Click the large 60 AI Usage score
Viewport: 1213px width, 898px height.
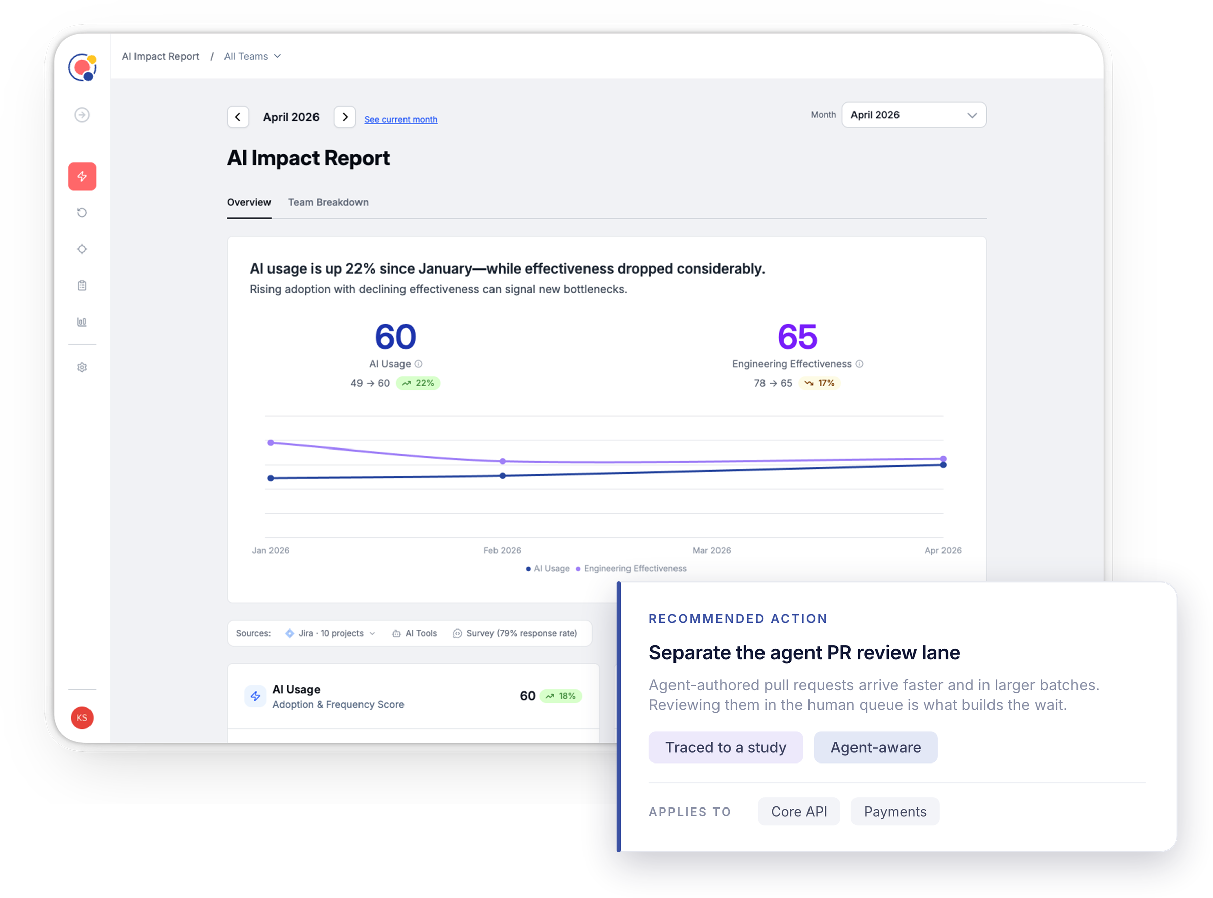[395, 336]
